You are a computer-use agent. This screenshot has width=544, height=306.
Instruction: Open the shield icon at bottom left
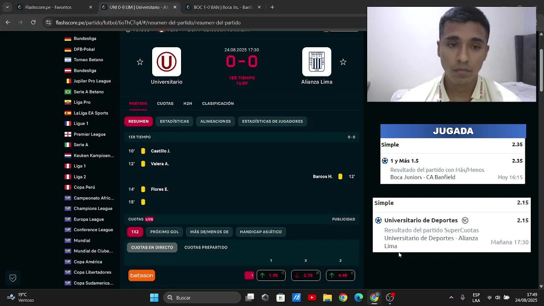[13, 278]
